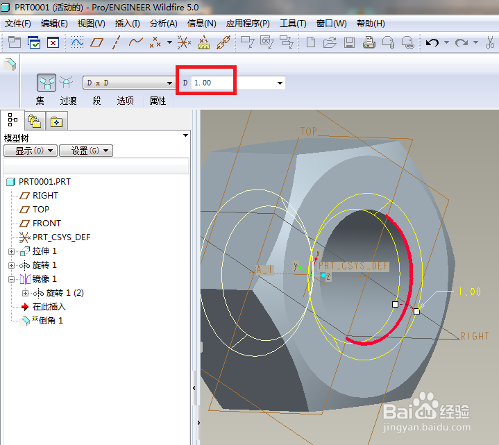The height and width of the screenshot is (445, 499).
Task: Open the 信息(N) menu
Action: [x=202, y=24]
